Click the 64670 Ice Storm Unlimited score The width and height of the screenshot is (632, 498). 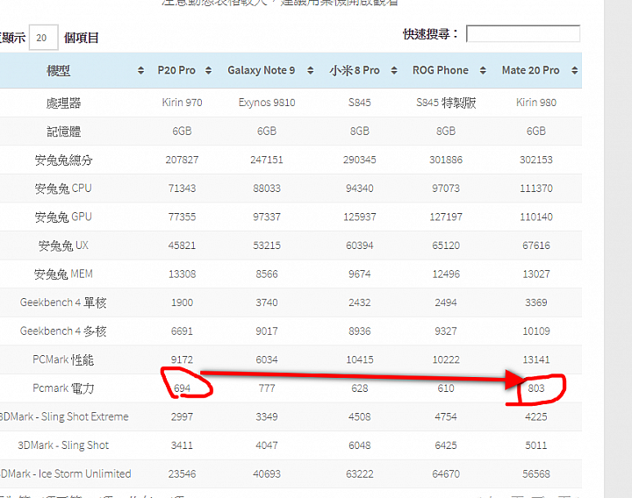(446, 473)
